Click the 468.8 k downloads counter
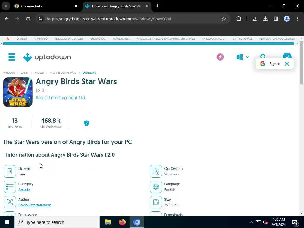Screen dimensions: 304x228 (51, 123)
